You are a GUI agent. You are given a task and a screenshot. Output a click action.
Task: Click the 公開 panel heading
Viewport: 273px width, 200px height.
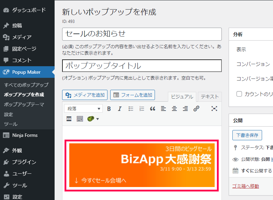click(x=238, y=120)
